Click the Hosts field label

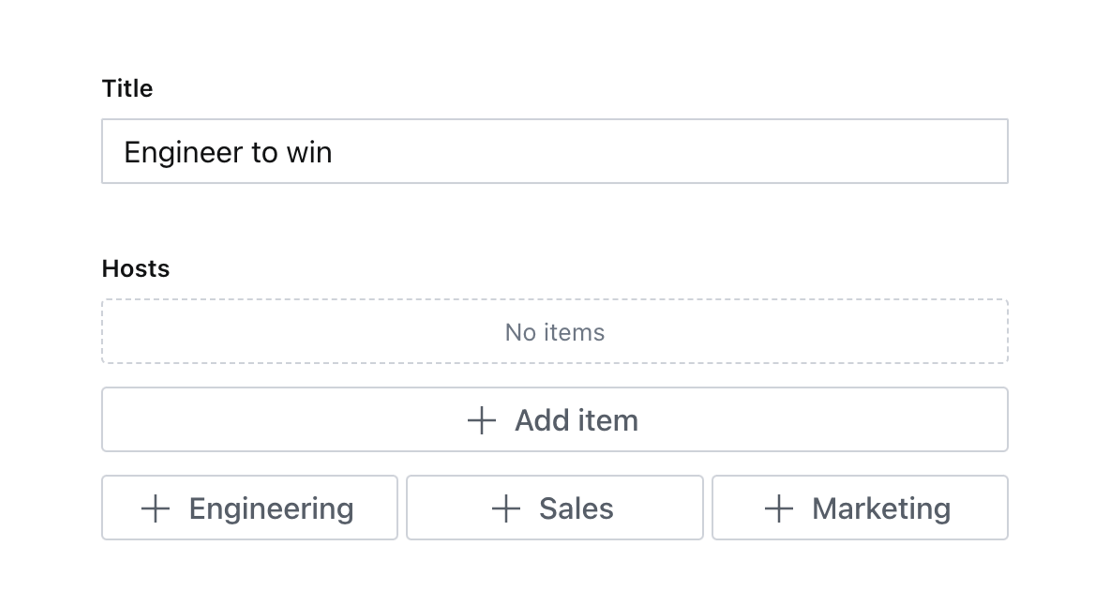pyautogui.click(x=136, y=269)
